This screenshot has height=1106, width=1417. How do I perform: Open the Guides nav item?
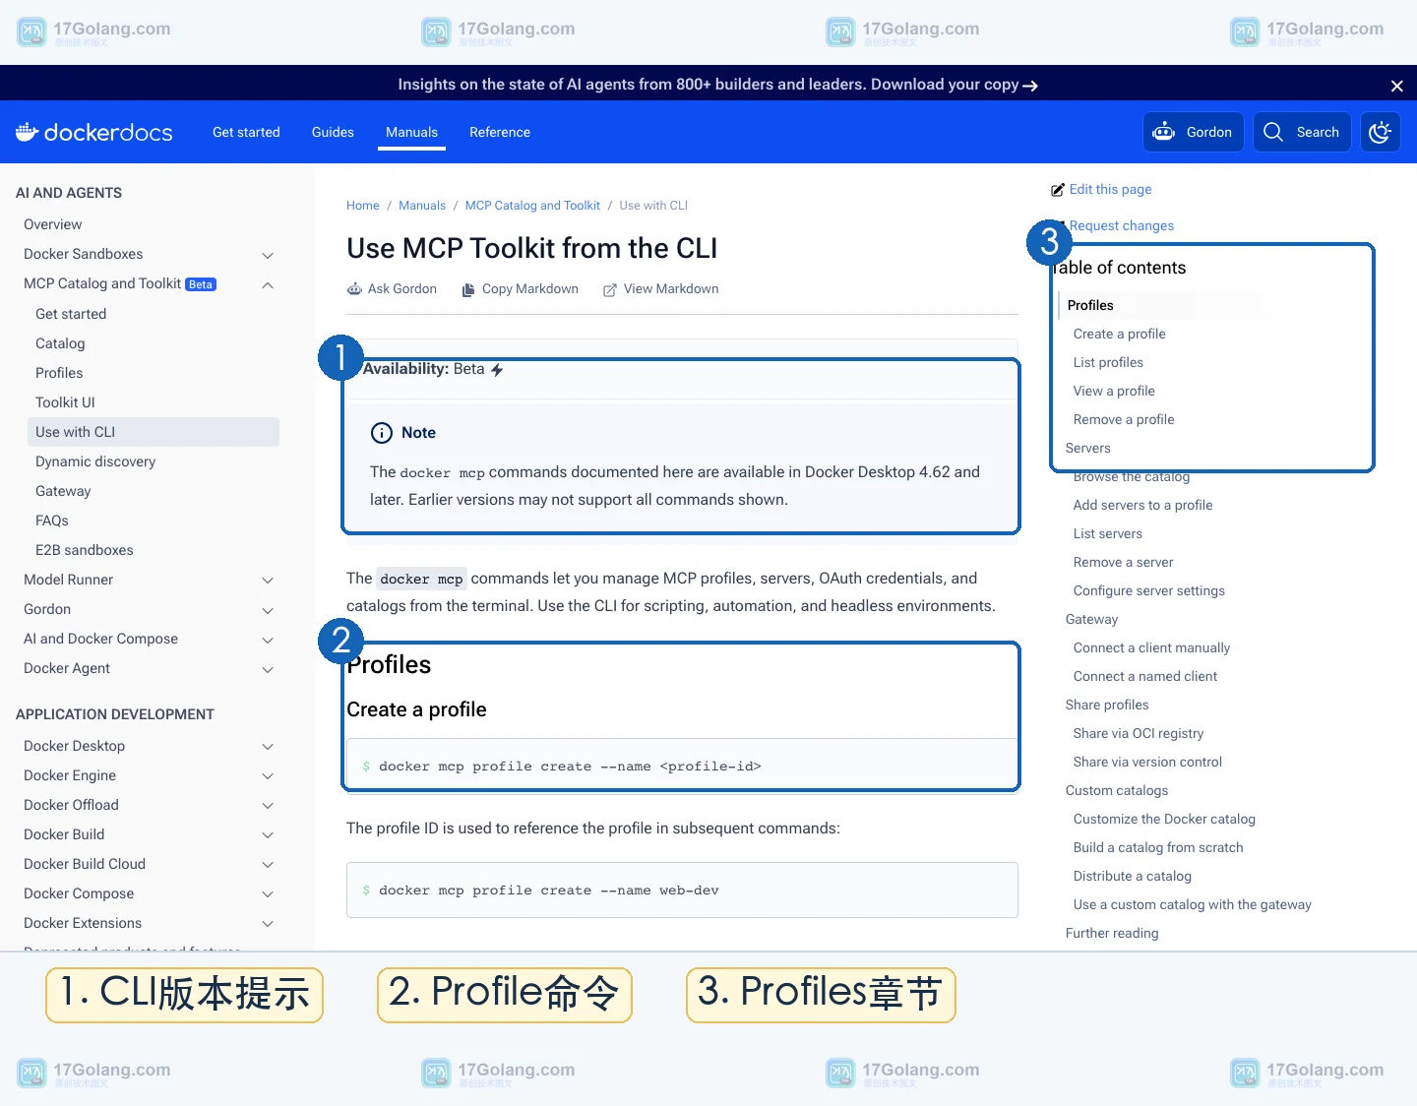[x=333, y=132]
